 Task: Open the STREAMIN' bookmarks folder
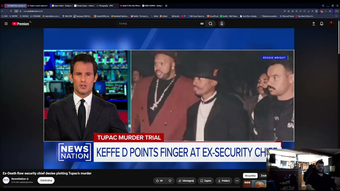pyautogui.click(x=35, y=16)
